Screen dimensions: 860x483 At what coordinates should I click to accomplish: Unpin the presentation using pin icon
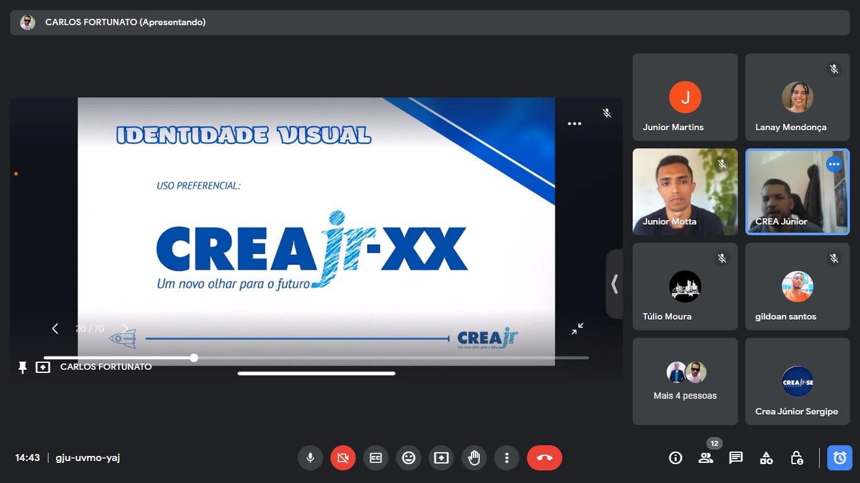tap(23, 367)
